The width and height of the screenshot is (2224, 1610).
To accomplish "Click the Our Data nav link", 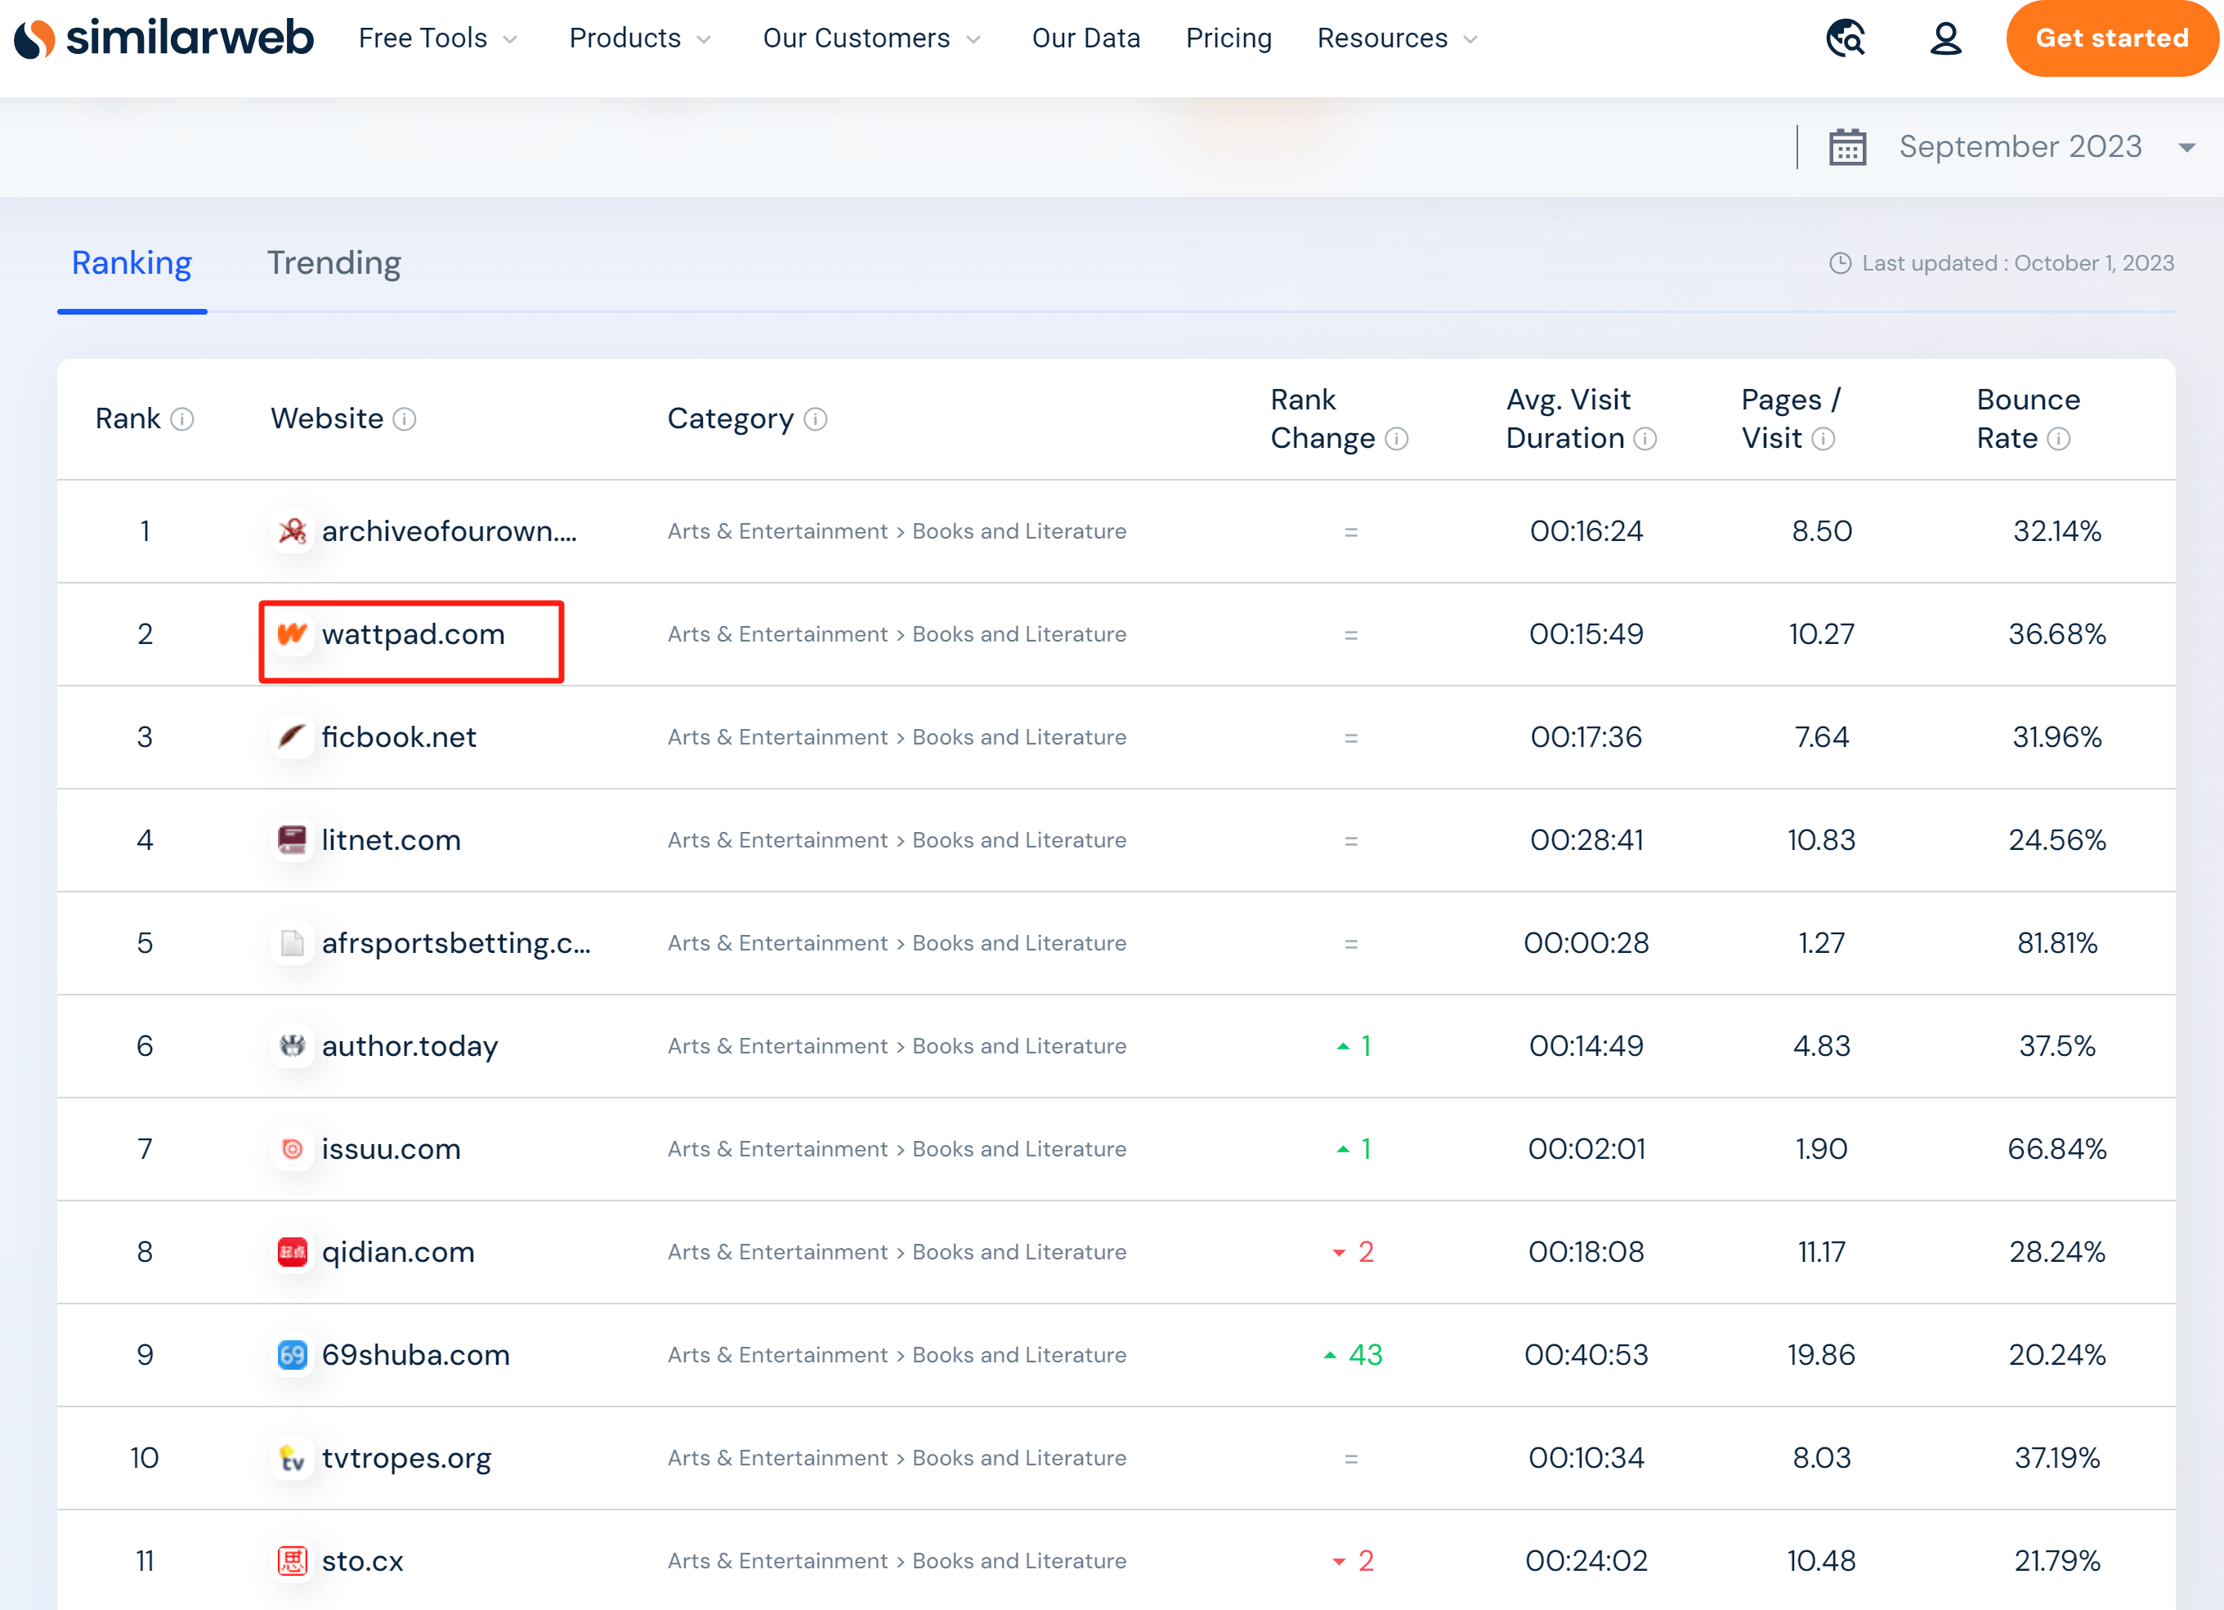I will click(1085, 38).
